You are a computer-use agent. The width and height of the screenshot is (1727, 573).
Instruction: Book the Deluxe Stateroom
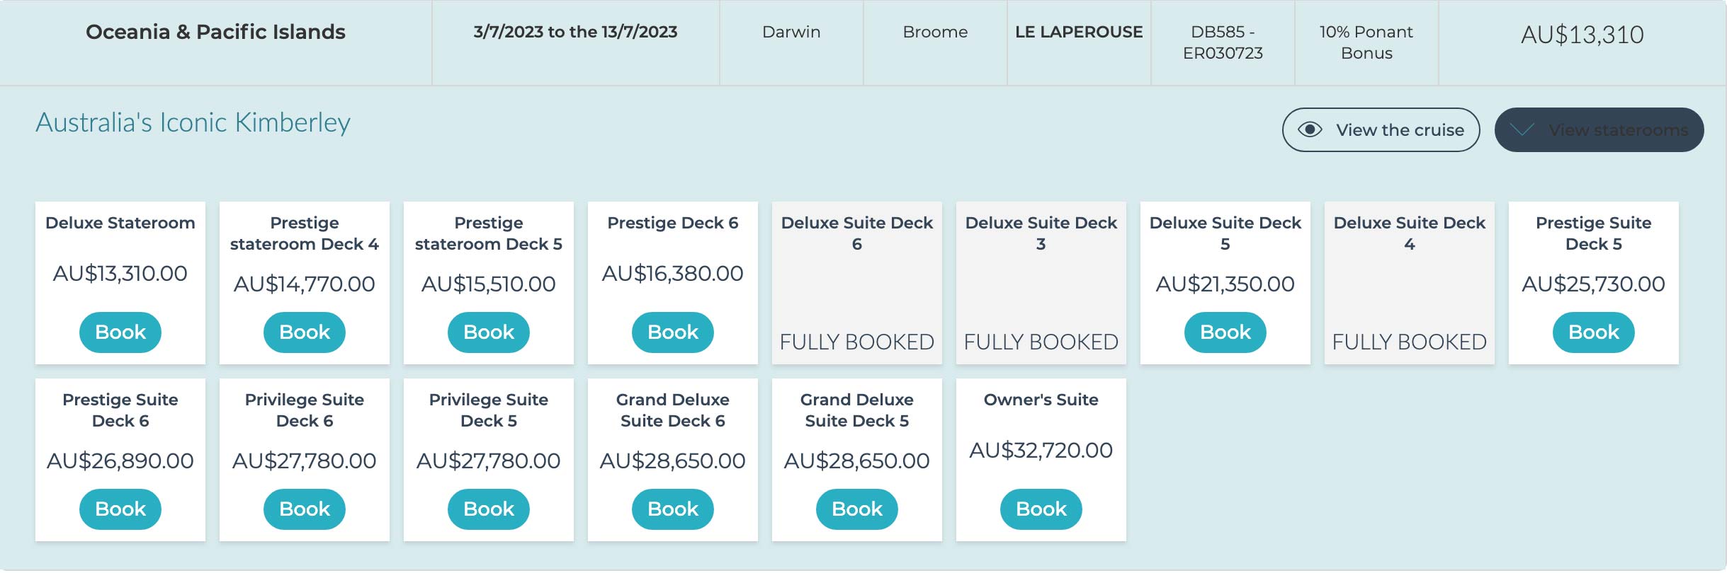click(120, 332)
